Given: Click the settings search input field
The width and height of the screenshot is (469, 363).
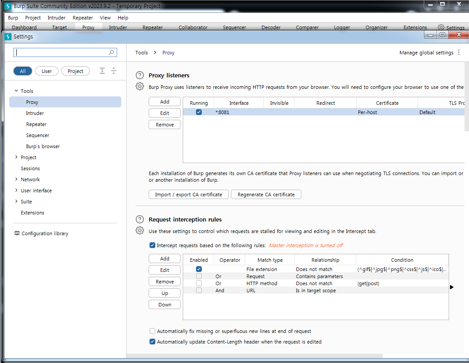Looking at the screenshot, I should 65,52.
